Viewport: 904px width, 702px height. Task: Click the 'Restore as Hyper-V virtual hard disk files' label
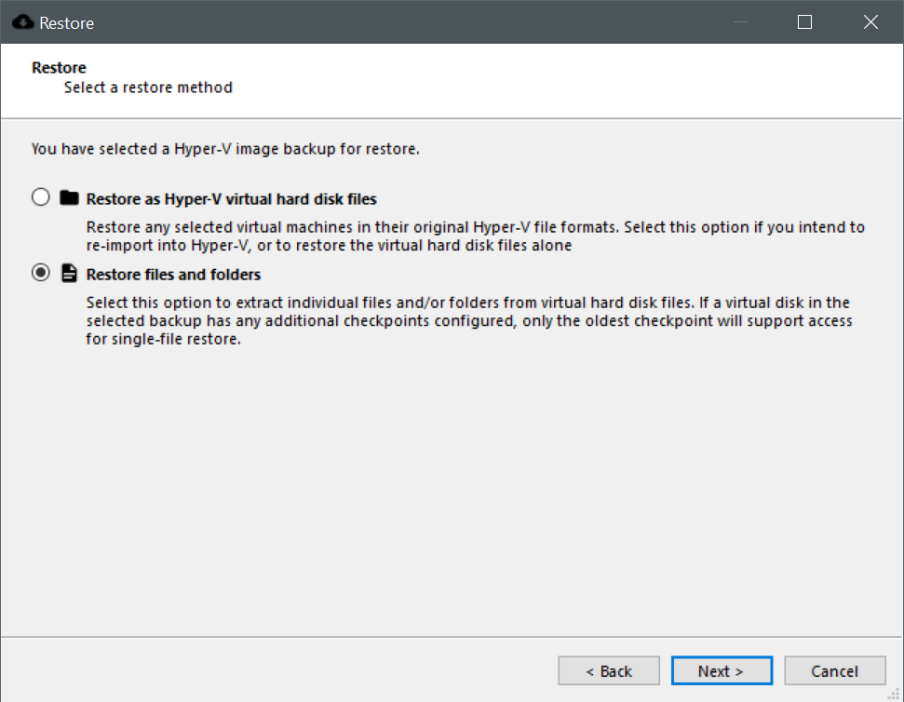(x=231, y=198)
